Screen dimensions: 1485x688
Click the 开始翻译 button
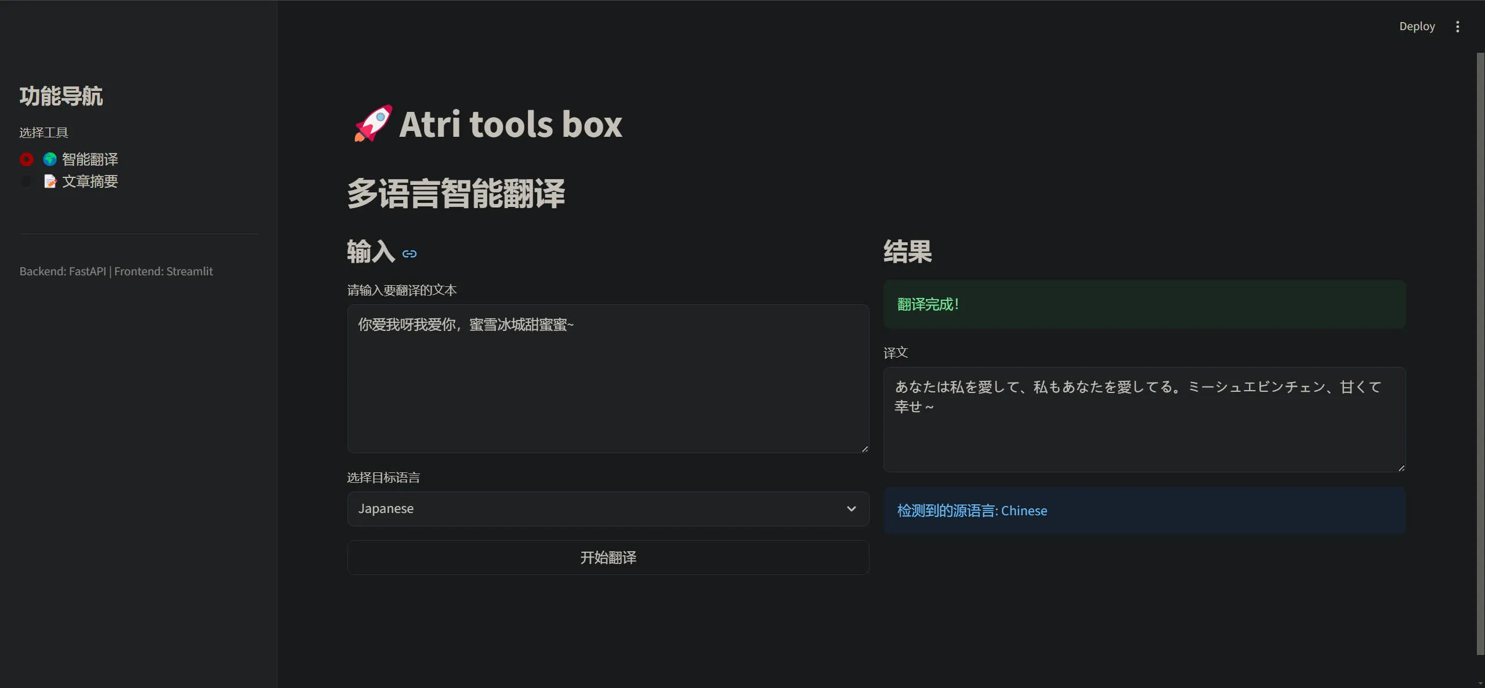pyautogui.click(x=607, y=558)
